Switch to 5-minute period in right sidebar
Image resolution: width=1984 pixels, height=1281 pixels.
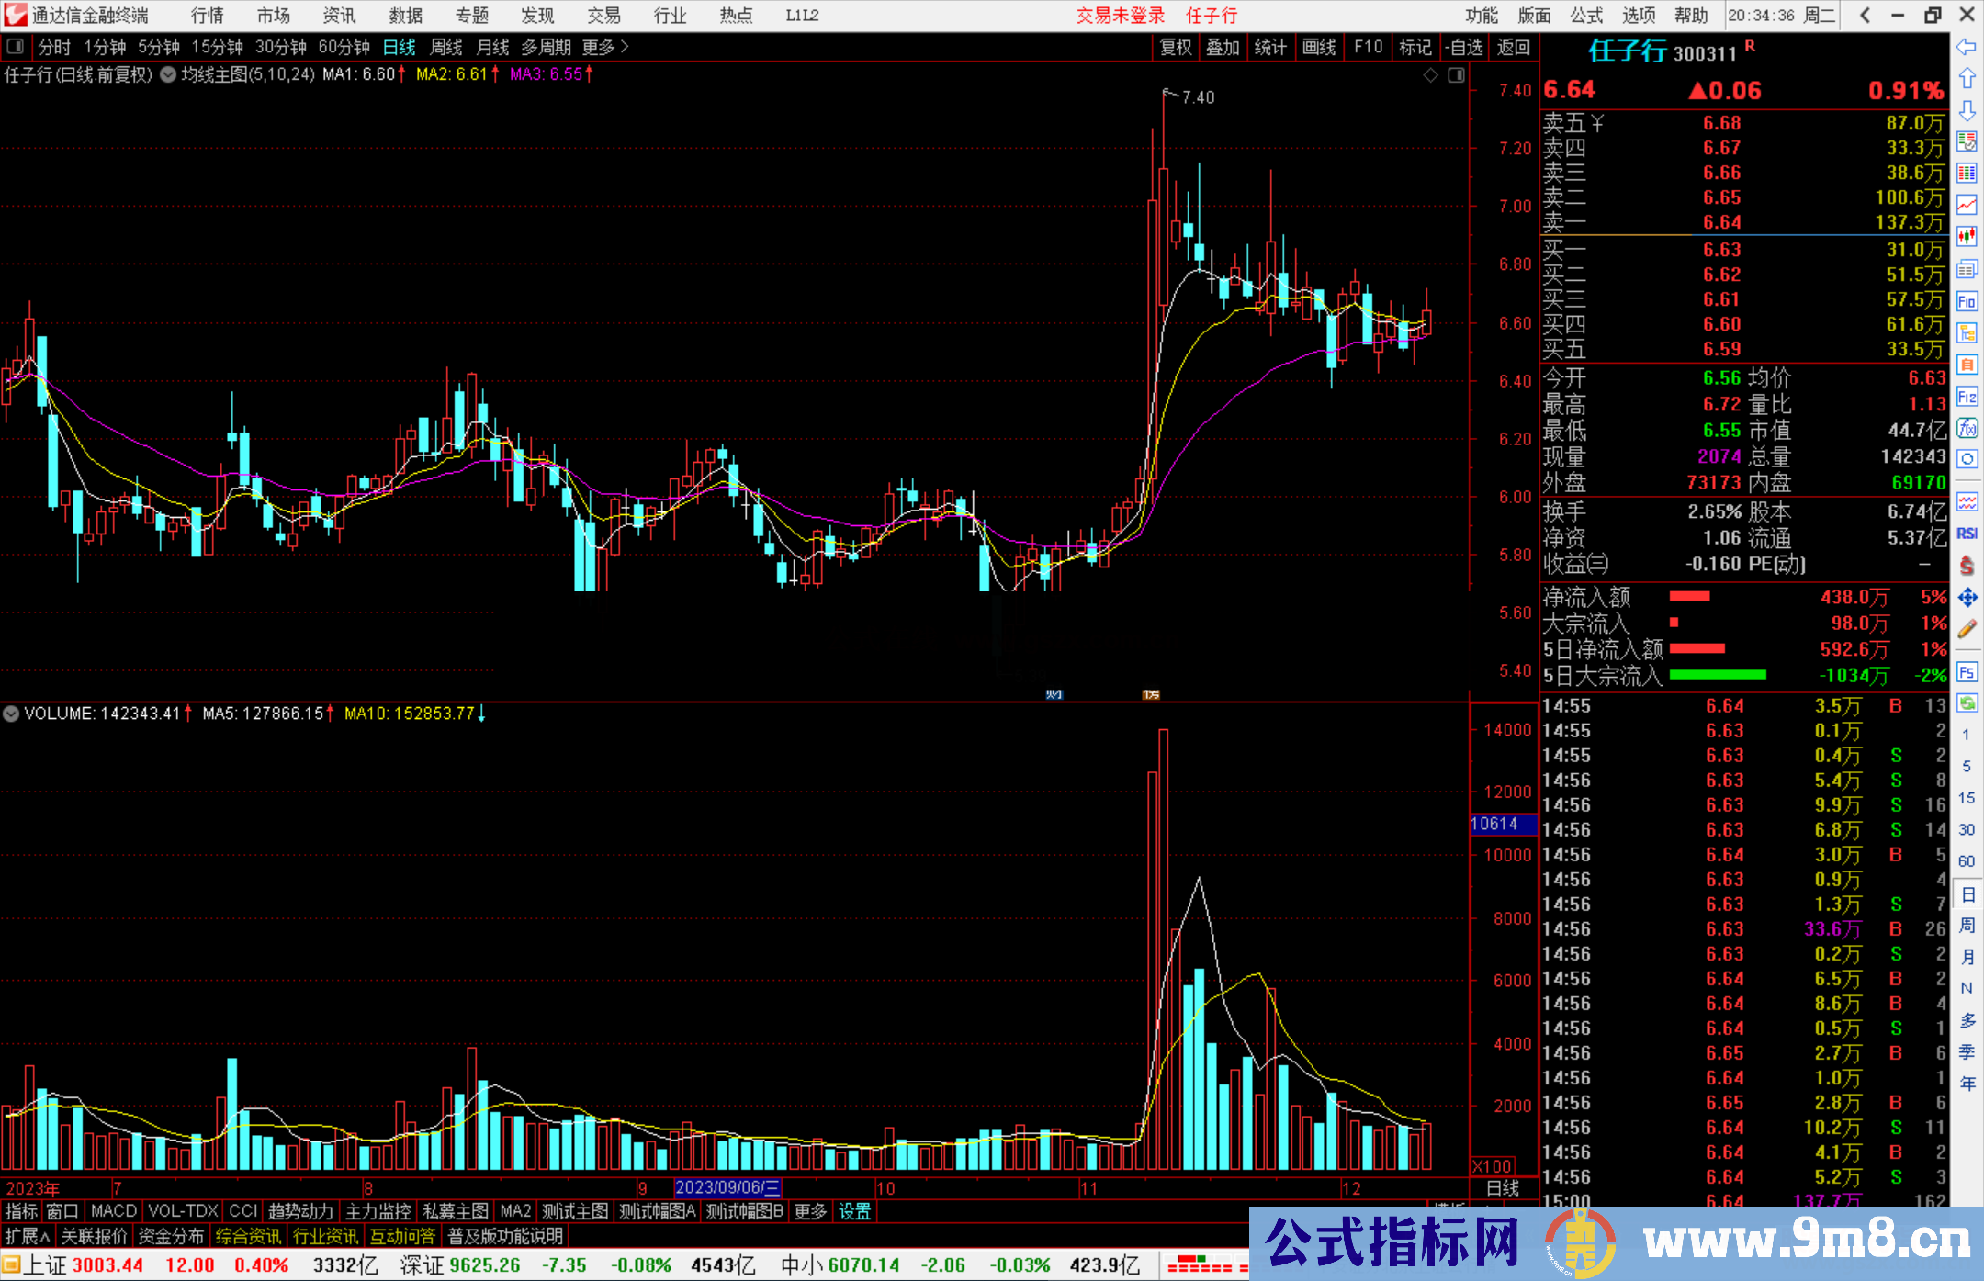click(1967, 766)
